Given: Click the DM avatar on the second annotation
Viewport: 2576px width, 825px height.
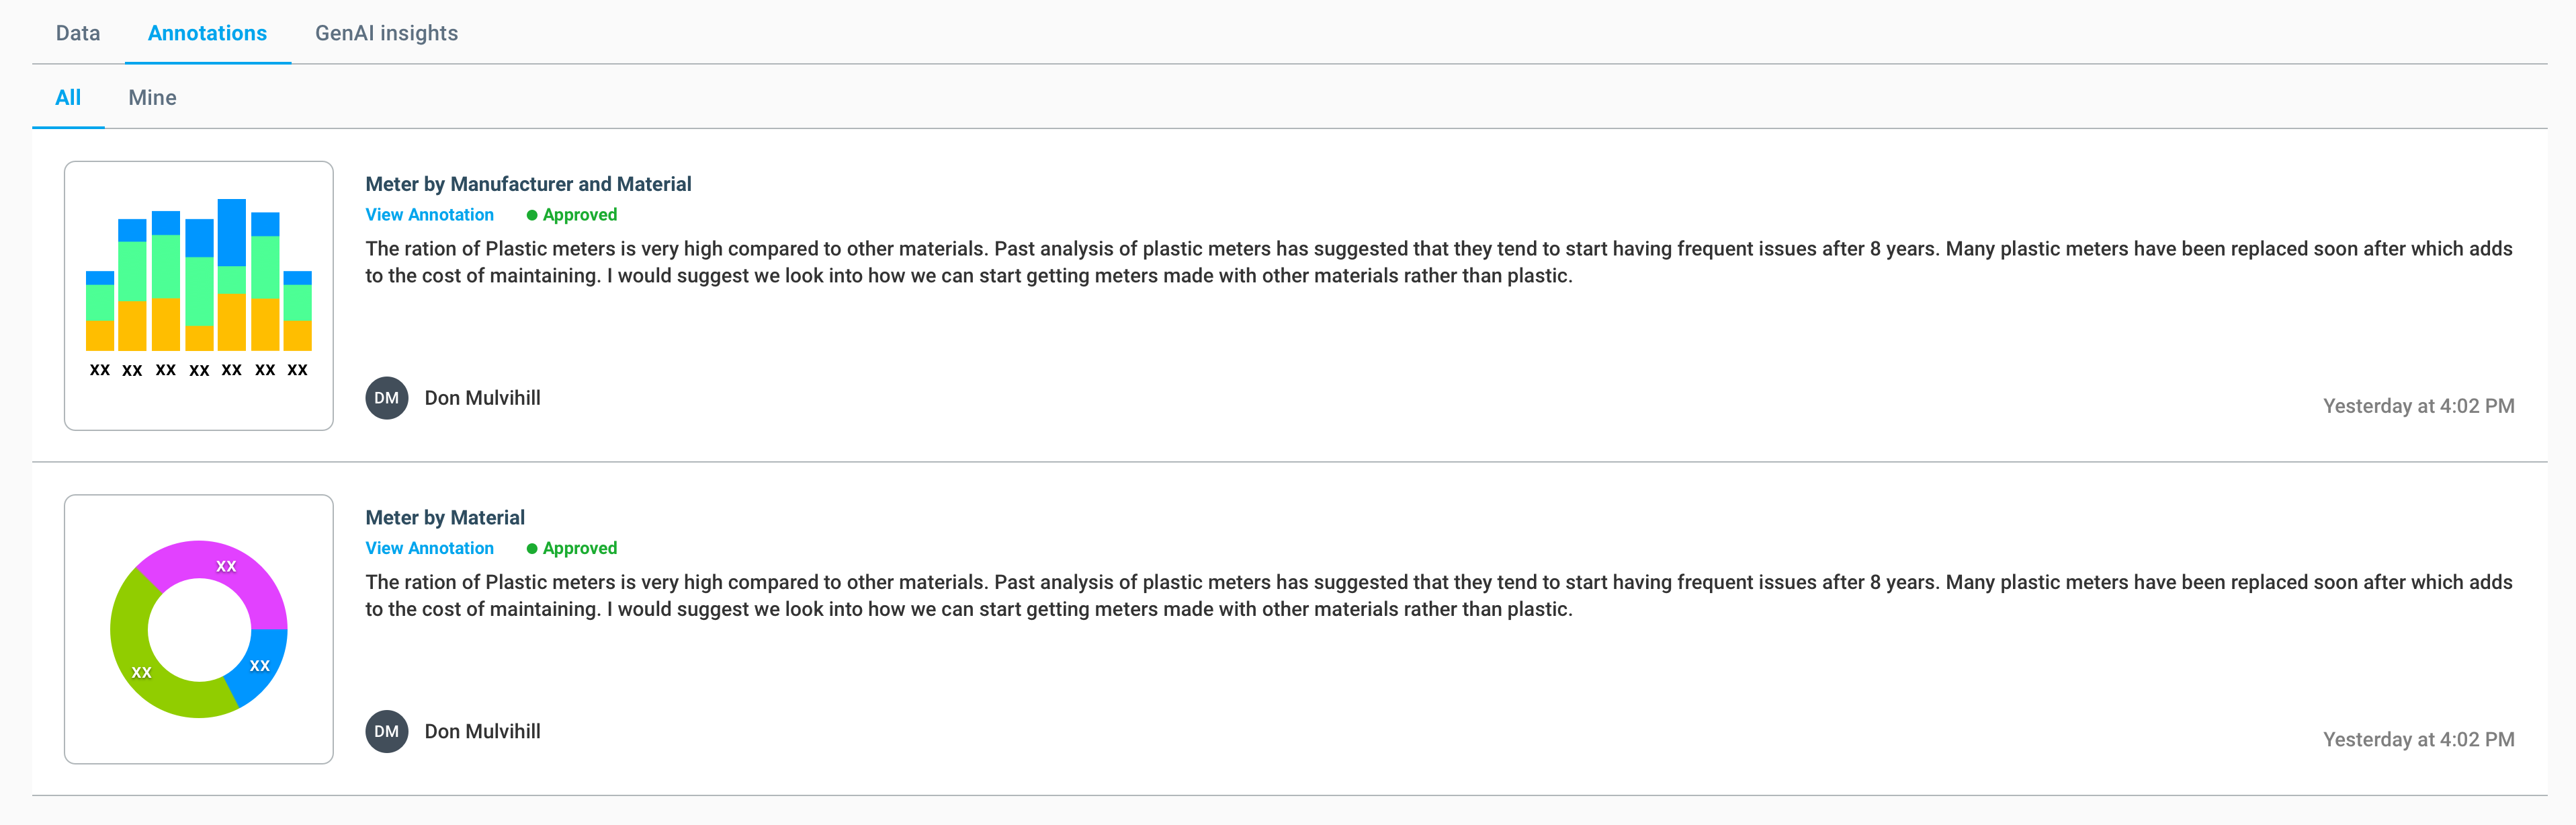Looking at the screenshot, I should [x=386, y=731].
